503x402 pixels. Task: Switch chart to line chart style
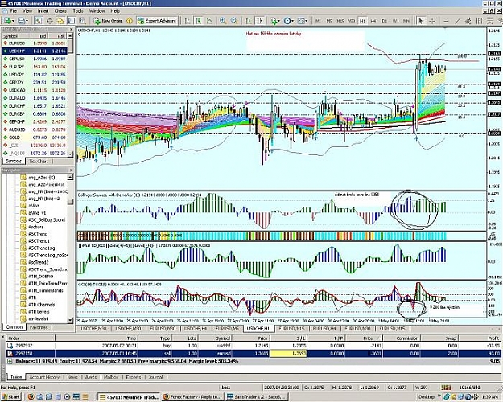(x=209, y=21)
